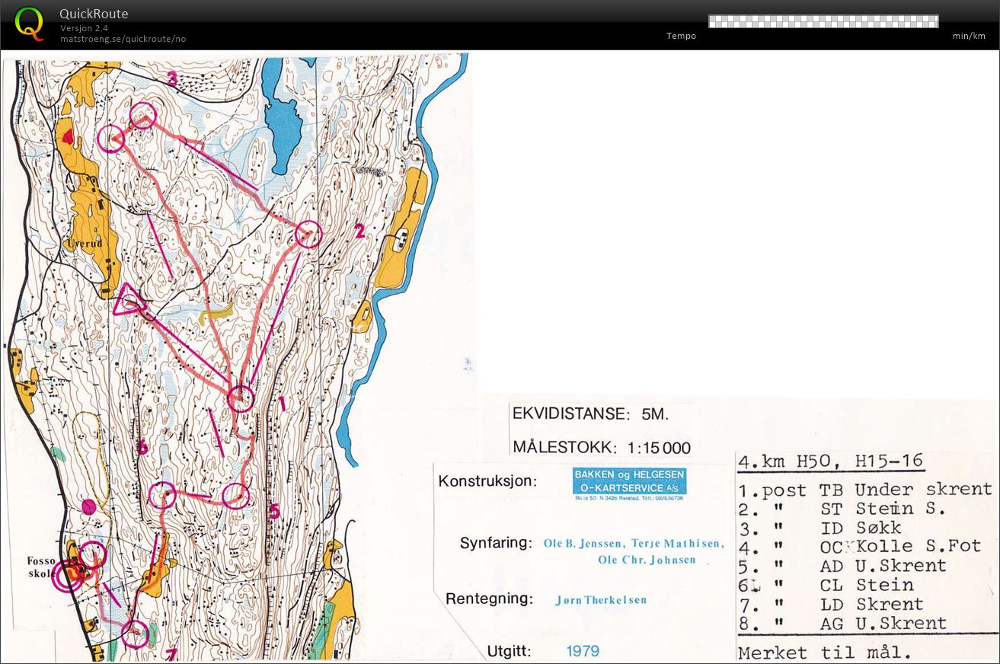Click the circle for control 2
This screenshot has width=1000, height=664.
pyautogui.click(x=308, y=235)
